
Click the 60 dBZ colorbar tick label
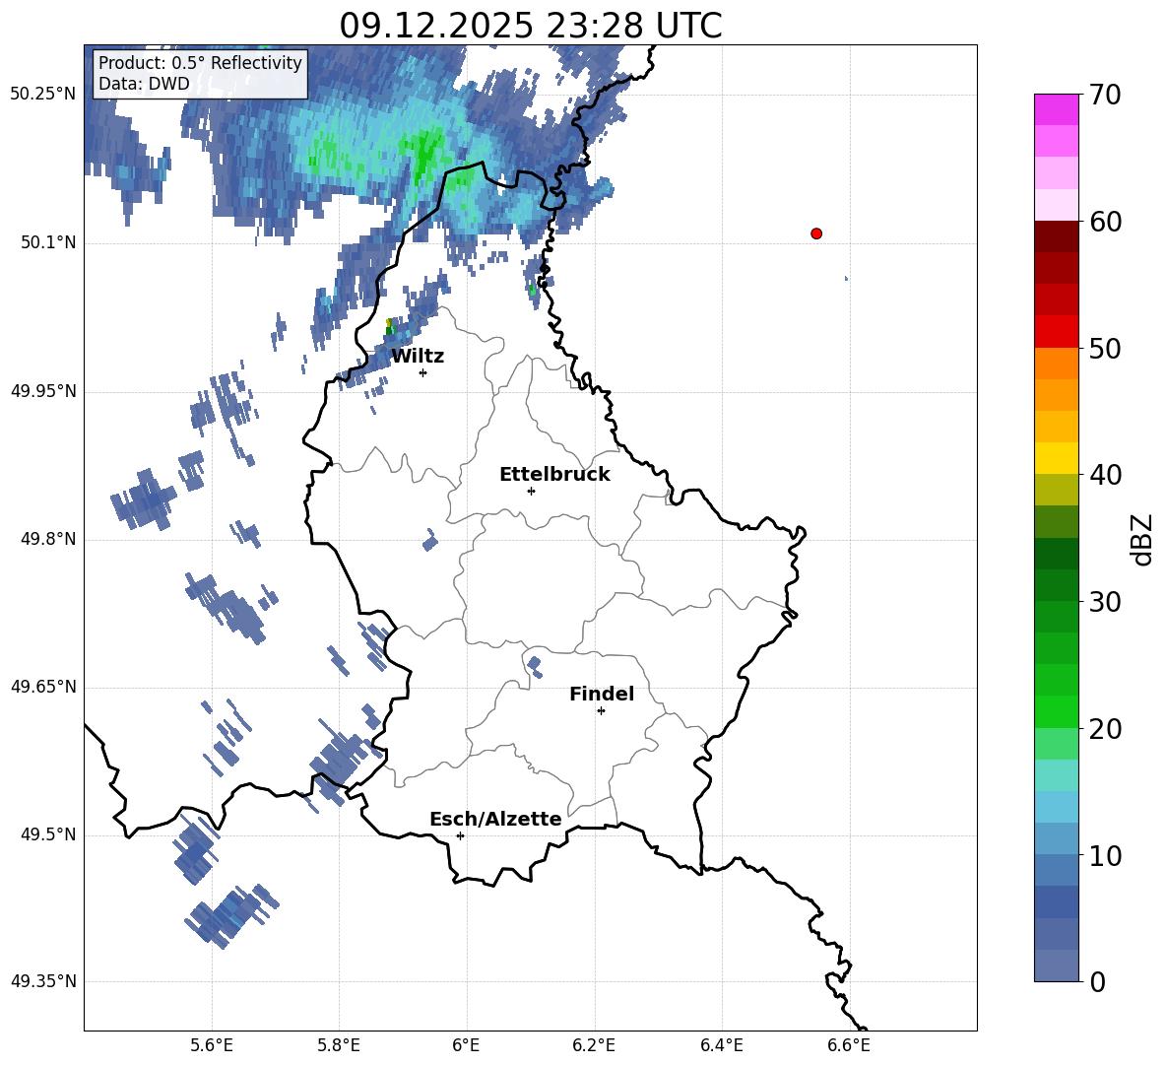click(x=1105, y=222)
